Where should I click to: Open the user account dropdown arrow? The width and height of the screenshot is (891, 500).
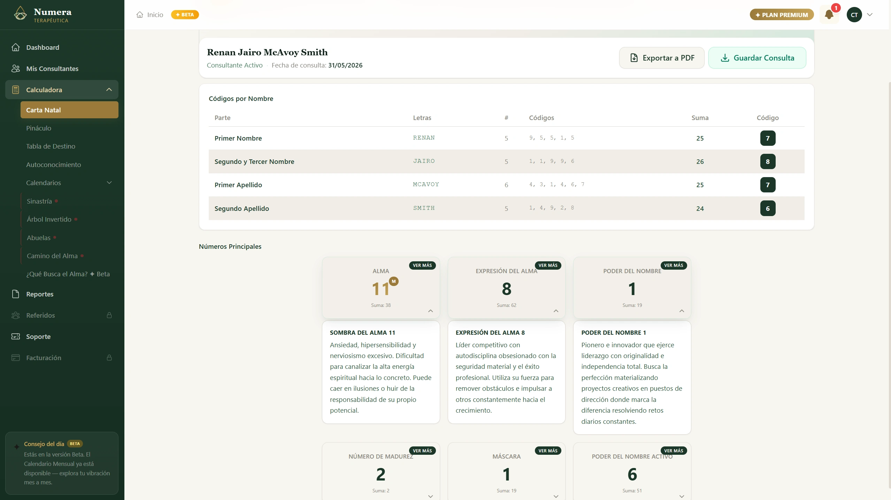coord(870,15)
